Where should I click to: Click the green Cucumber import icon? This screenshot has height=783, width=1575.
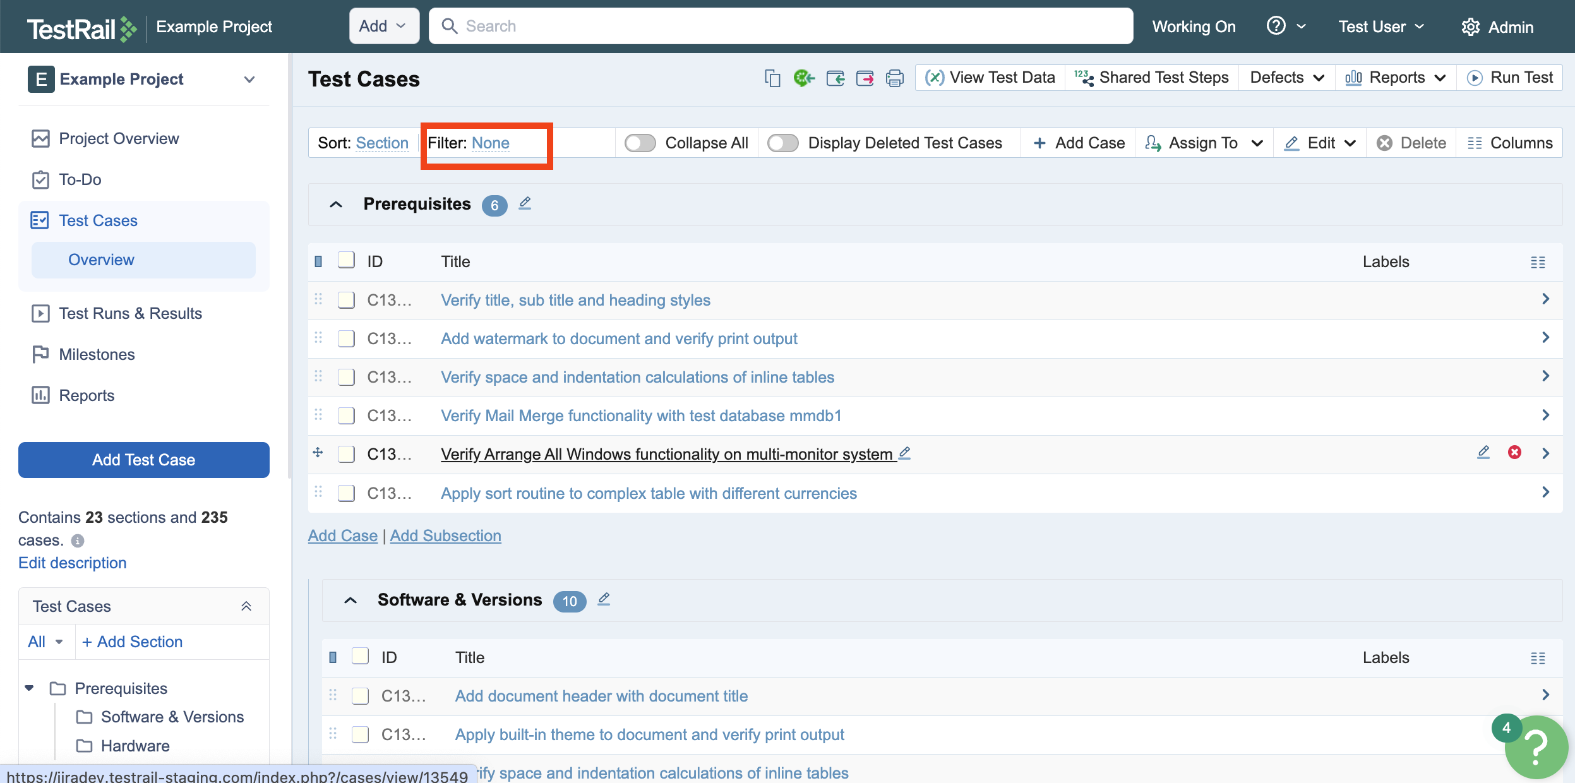pos(803,78)
